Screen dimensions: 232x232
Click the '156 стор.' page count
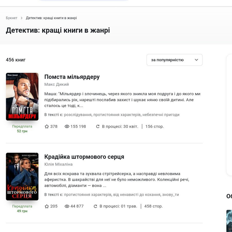click(155, 126)
